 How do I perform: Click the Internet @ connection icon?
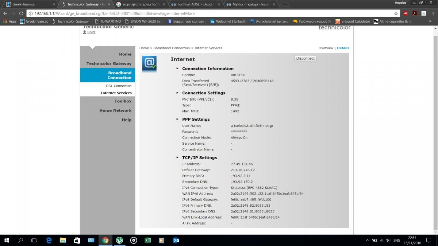[149, 64]
